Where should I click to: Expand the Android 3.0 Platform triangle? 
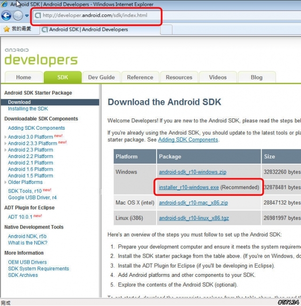tap(6, 137)
